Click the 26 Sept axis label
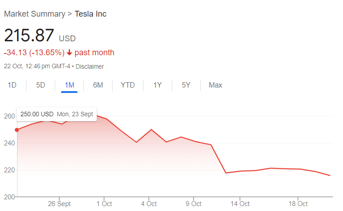This screenshot has width=343, height=211. pos(59,203)
